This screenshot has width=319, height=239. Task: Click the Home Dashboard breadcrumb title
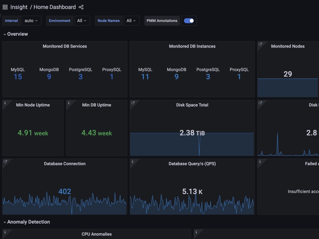point(55,7)
